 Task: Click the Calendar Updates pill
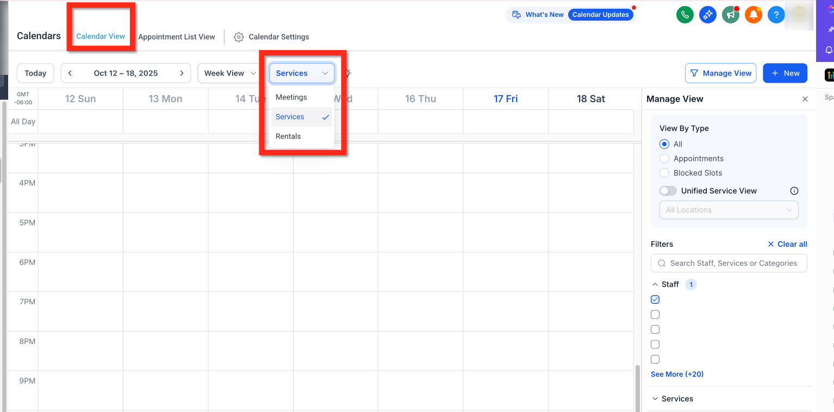pos(601,15)
